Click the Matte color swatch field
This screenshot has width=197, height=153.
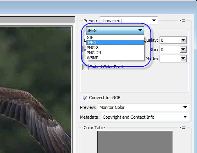point(170,59)
